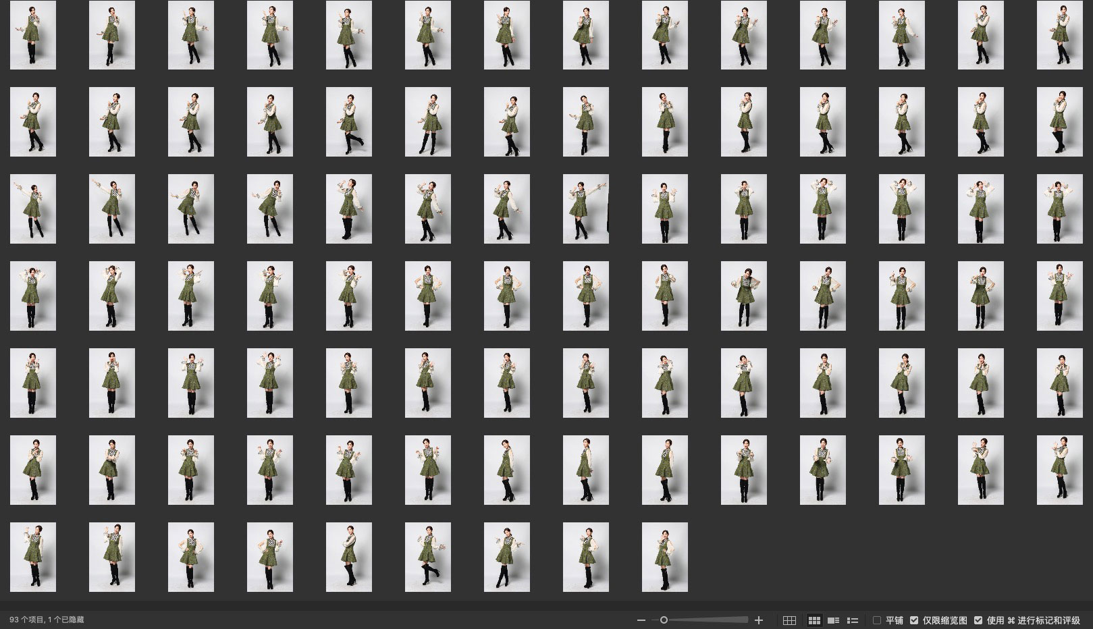The image size is (1093, 629).
Task: Switch to details view layout
Action: pos(834,620)
